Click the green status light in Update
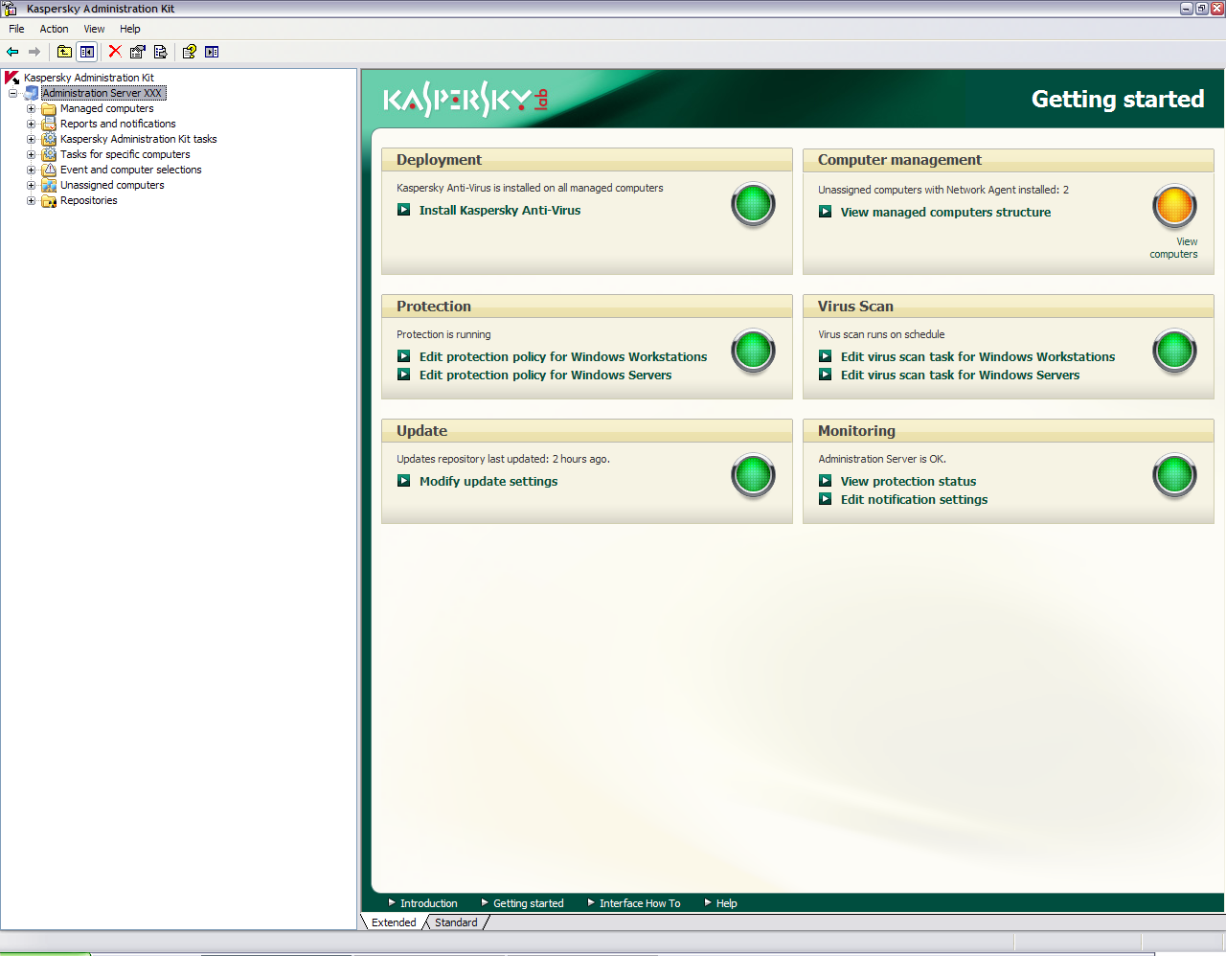Screen dimensions: 1226x956 point(754,475)
